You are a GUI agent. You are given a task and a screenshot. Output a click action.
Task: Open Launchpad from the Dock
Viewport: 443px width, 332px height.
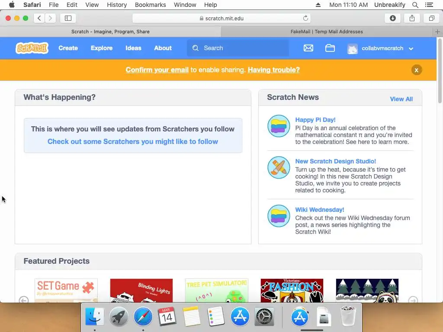pyautogui.click(x=119, y=316)
